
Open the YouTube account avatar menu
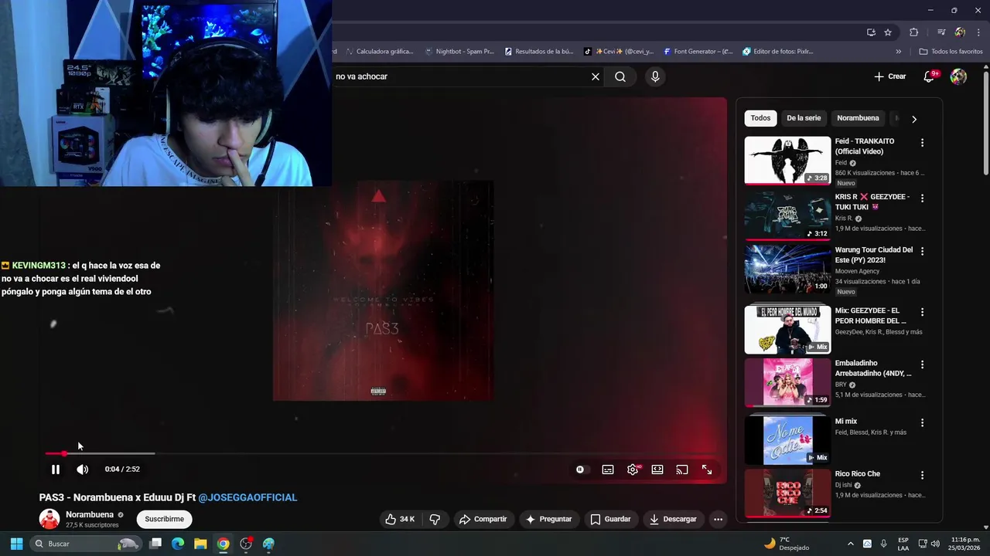tap(958, 76)
